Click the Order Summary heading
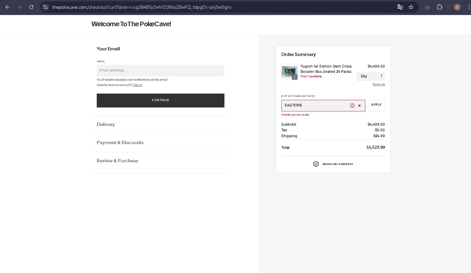Screen dimensions: 471x273 298,55
